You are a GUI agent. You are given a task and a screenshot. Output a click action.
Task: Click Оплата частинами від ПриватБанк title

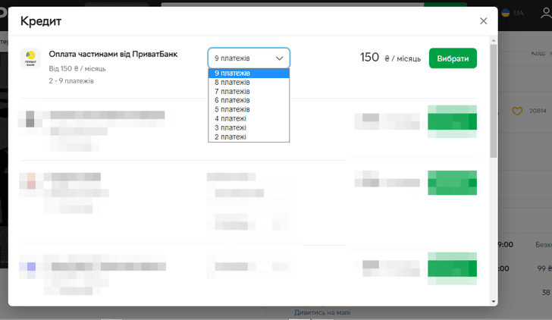pyautogui.click(x=113, y=54)
